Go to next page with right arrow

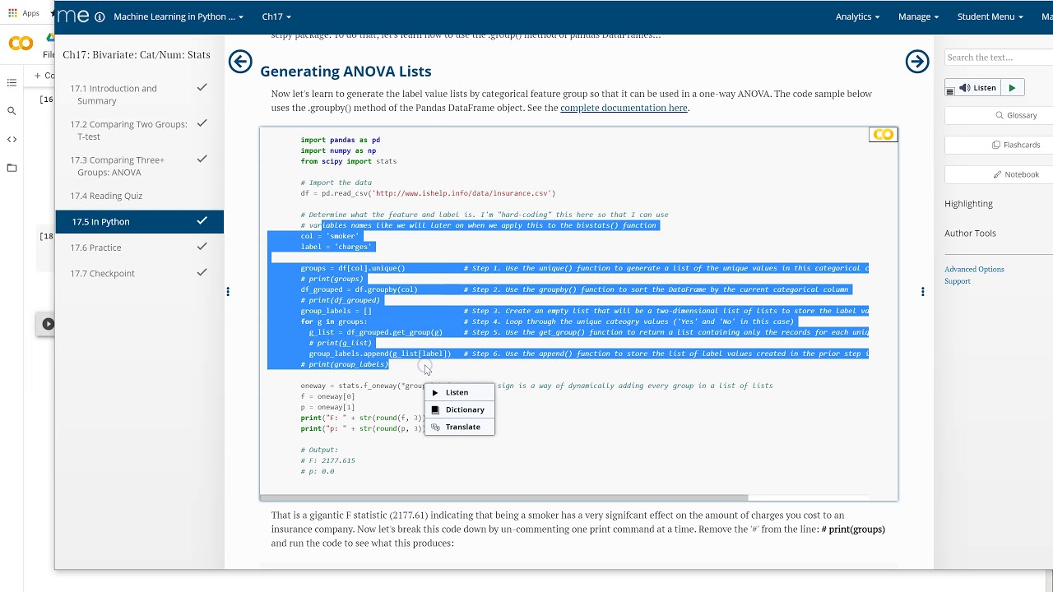tap(917, 62)
